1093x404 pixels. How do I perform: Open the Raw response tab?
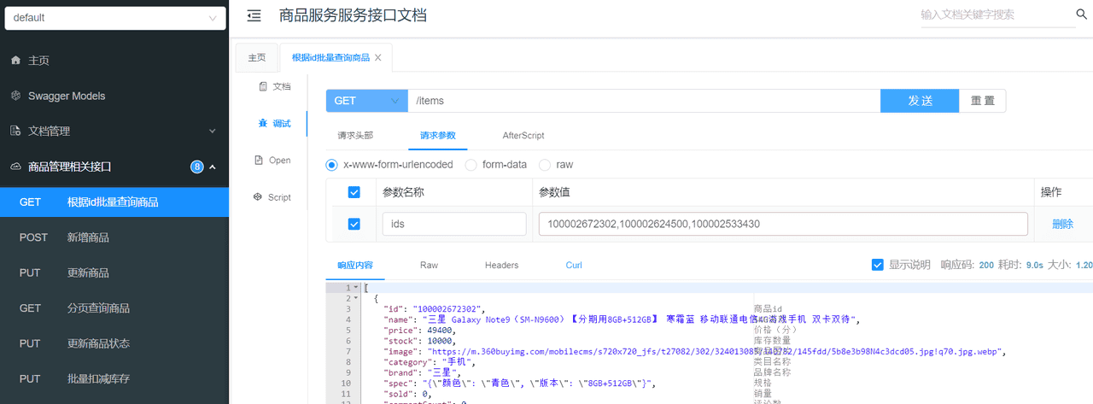click(x=429, y=265)
